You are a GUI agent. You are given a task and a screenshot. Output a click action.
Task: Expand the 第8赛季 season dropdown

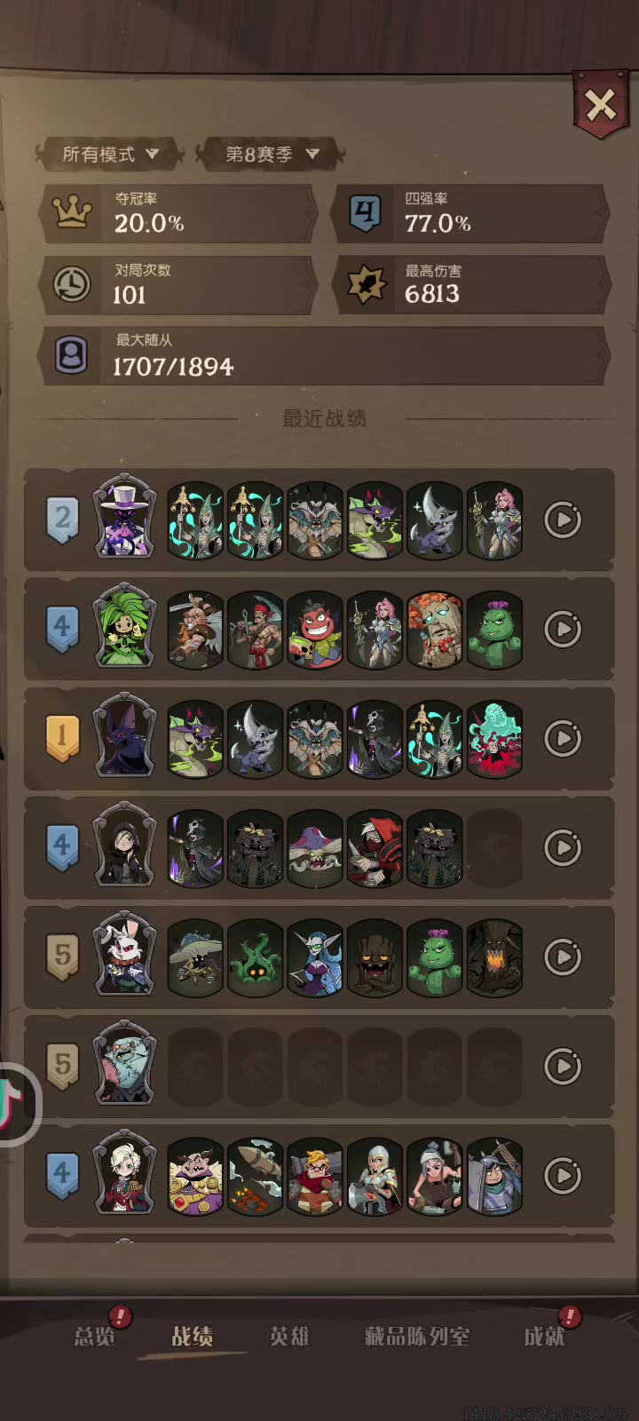271,155
